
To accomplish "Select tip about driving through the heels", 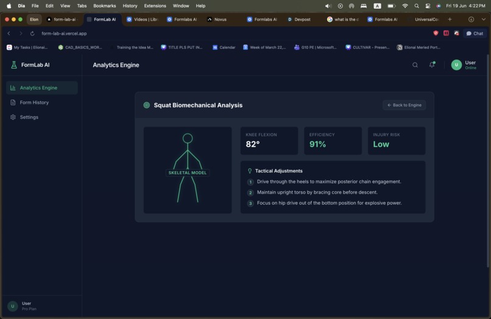I will 329,181.
